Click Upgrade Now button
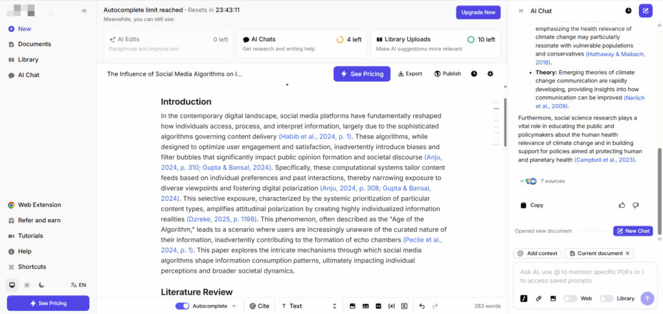This screenshot has width=663, height=314. coord(478,12)
